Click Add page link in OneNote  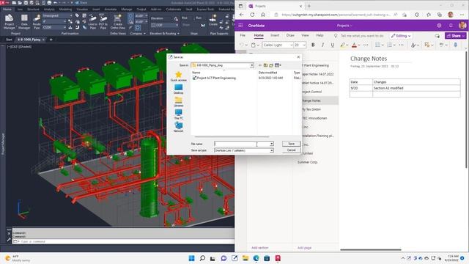(304, 248)
